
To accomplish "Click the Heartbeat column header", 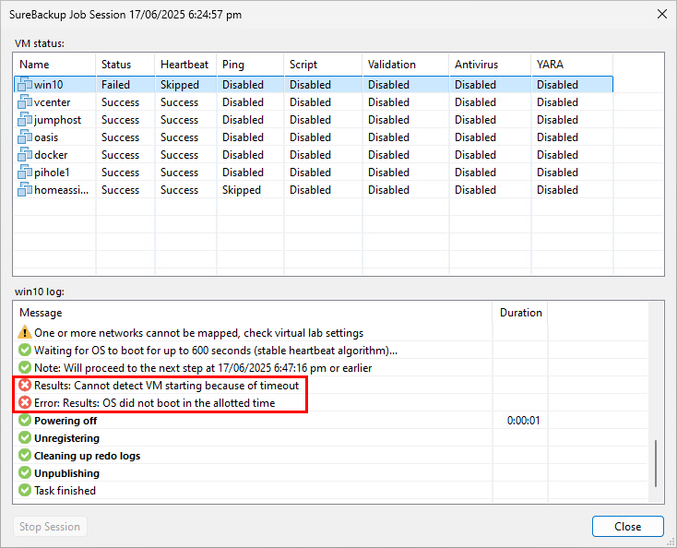I will [x=184, y=65].
